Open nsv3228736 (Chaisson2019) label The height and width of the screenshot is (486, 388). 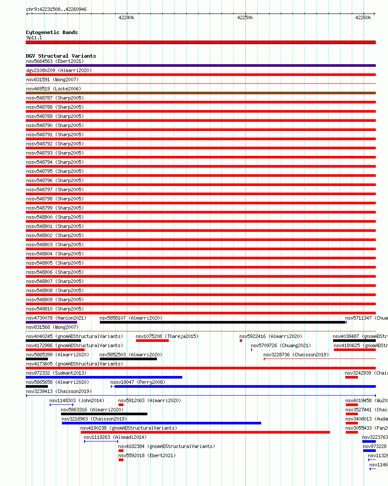[296, 355]
